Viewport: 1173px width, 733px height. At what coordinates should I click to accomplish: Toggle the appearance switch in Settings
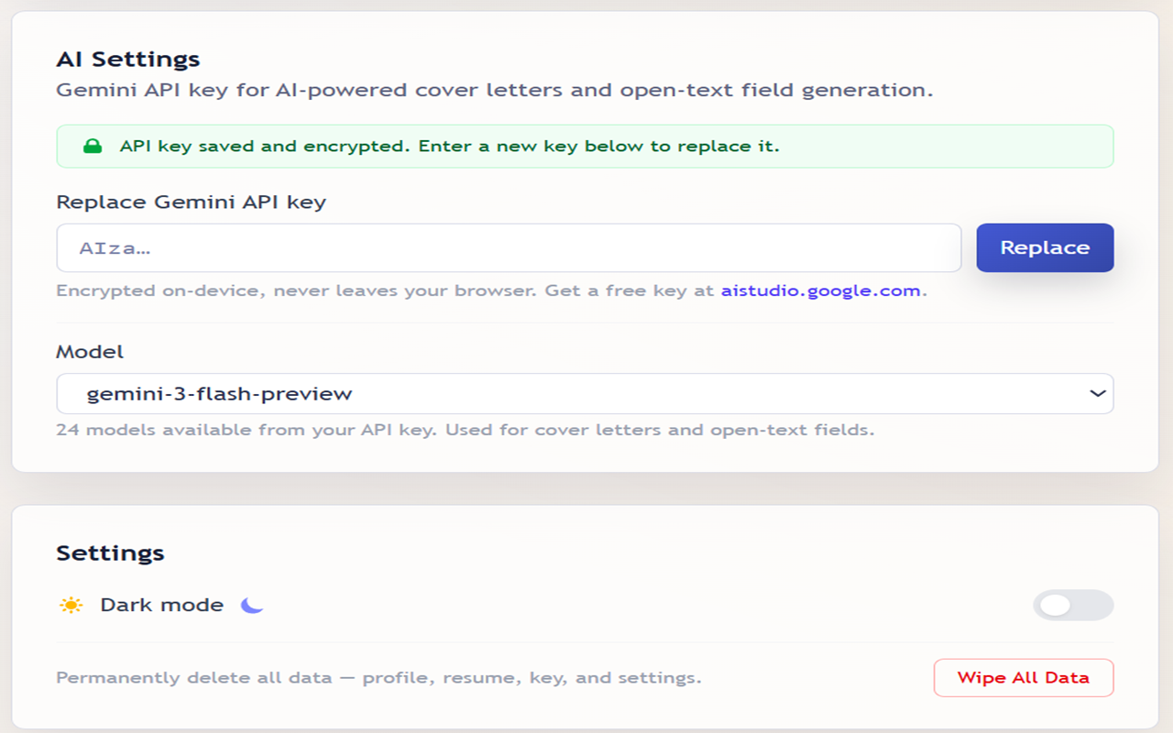click(1072, 606)
